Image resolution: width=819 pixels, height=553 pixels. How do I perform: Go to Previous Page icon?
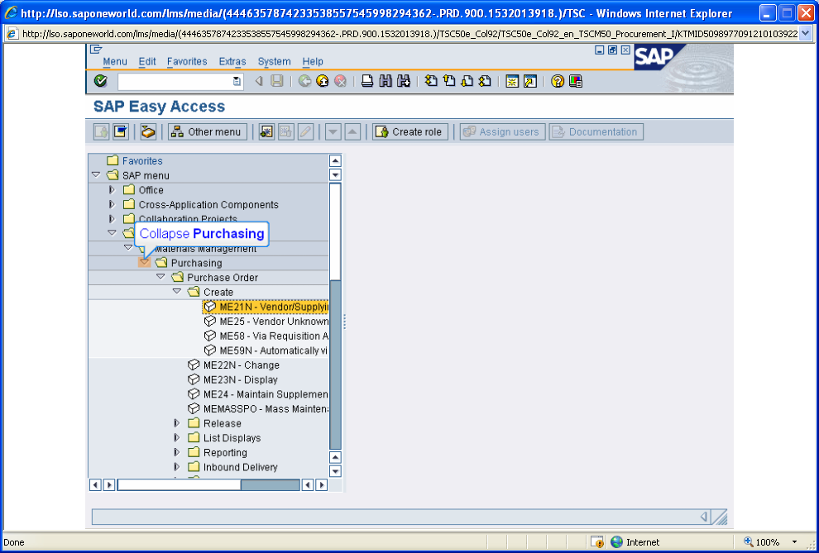pos(448,81)
